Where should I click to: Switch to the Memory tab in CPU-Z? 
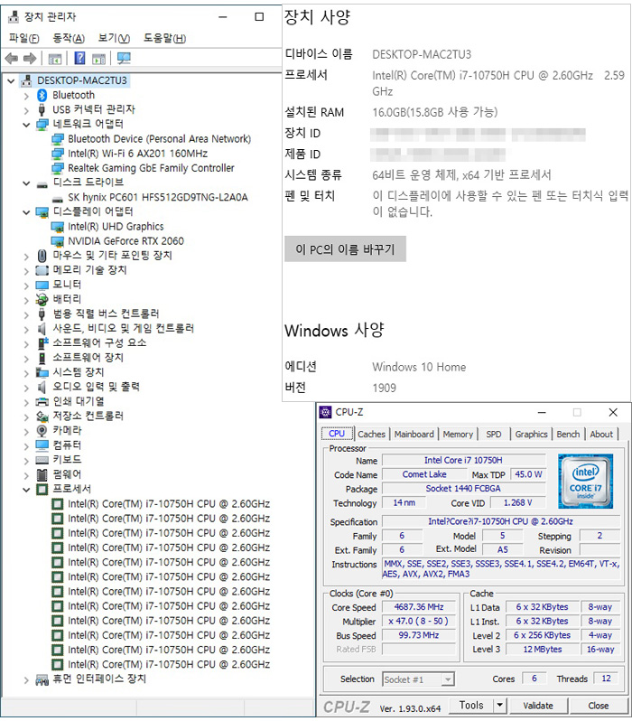pos(458,434)
